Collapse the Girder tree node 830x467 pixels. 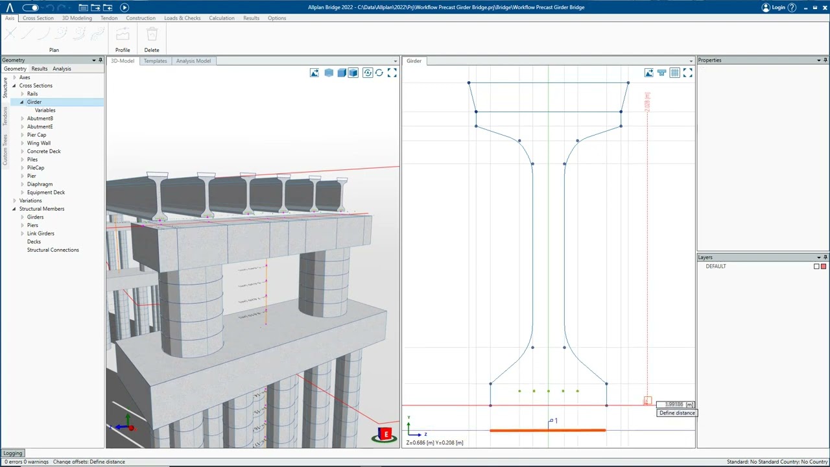click(x=22, y=102)
